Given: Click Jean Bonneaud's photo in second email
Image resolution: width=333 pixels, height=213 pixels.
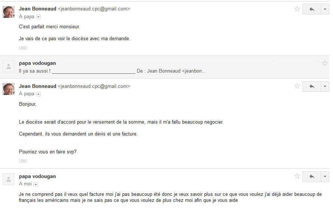Looking at the screenshot, I should coord(9,89).
